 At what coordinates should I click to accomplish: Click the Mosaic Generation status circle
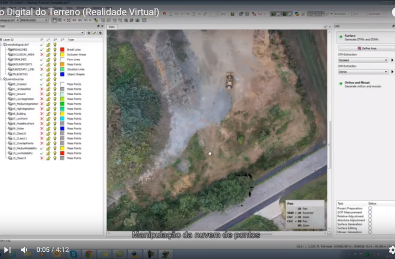(x=370, y=232)
